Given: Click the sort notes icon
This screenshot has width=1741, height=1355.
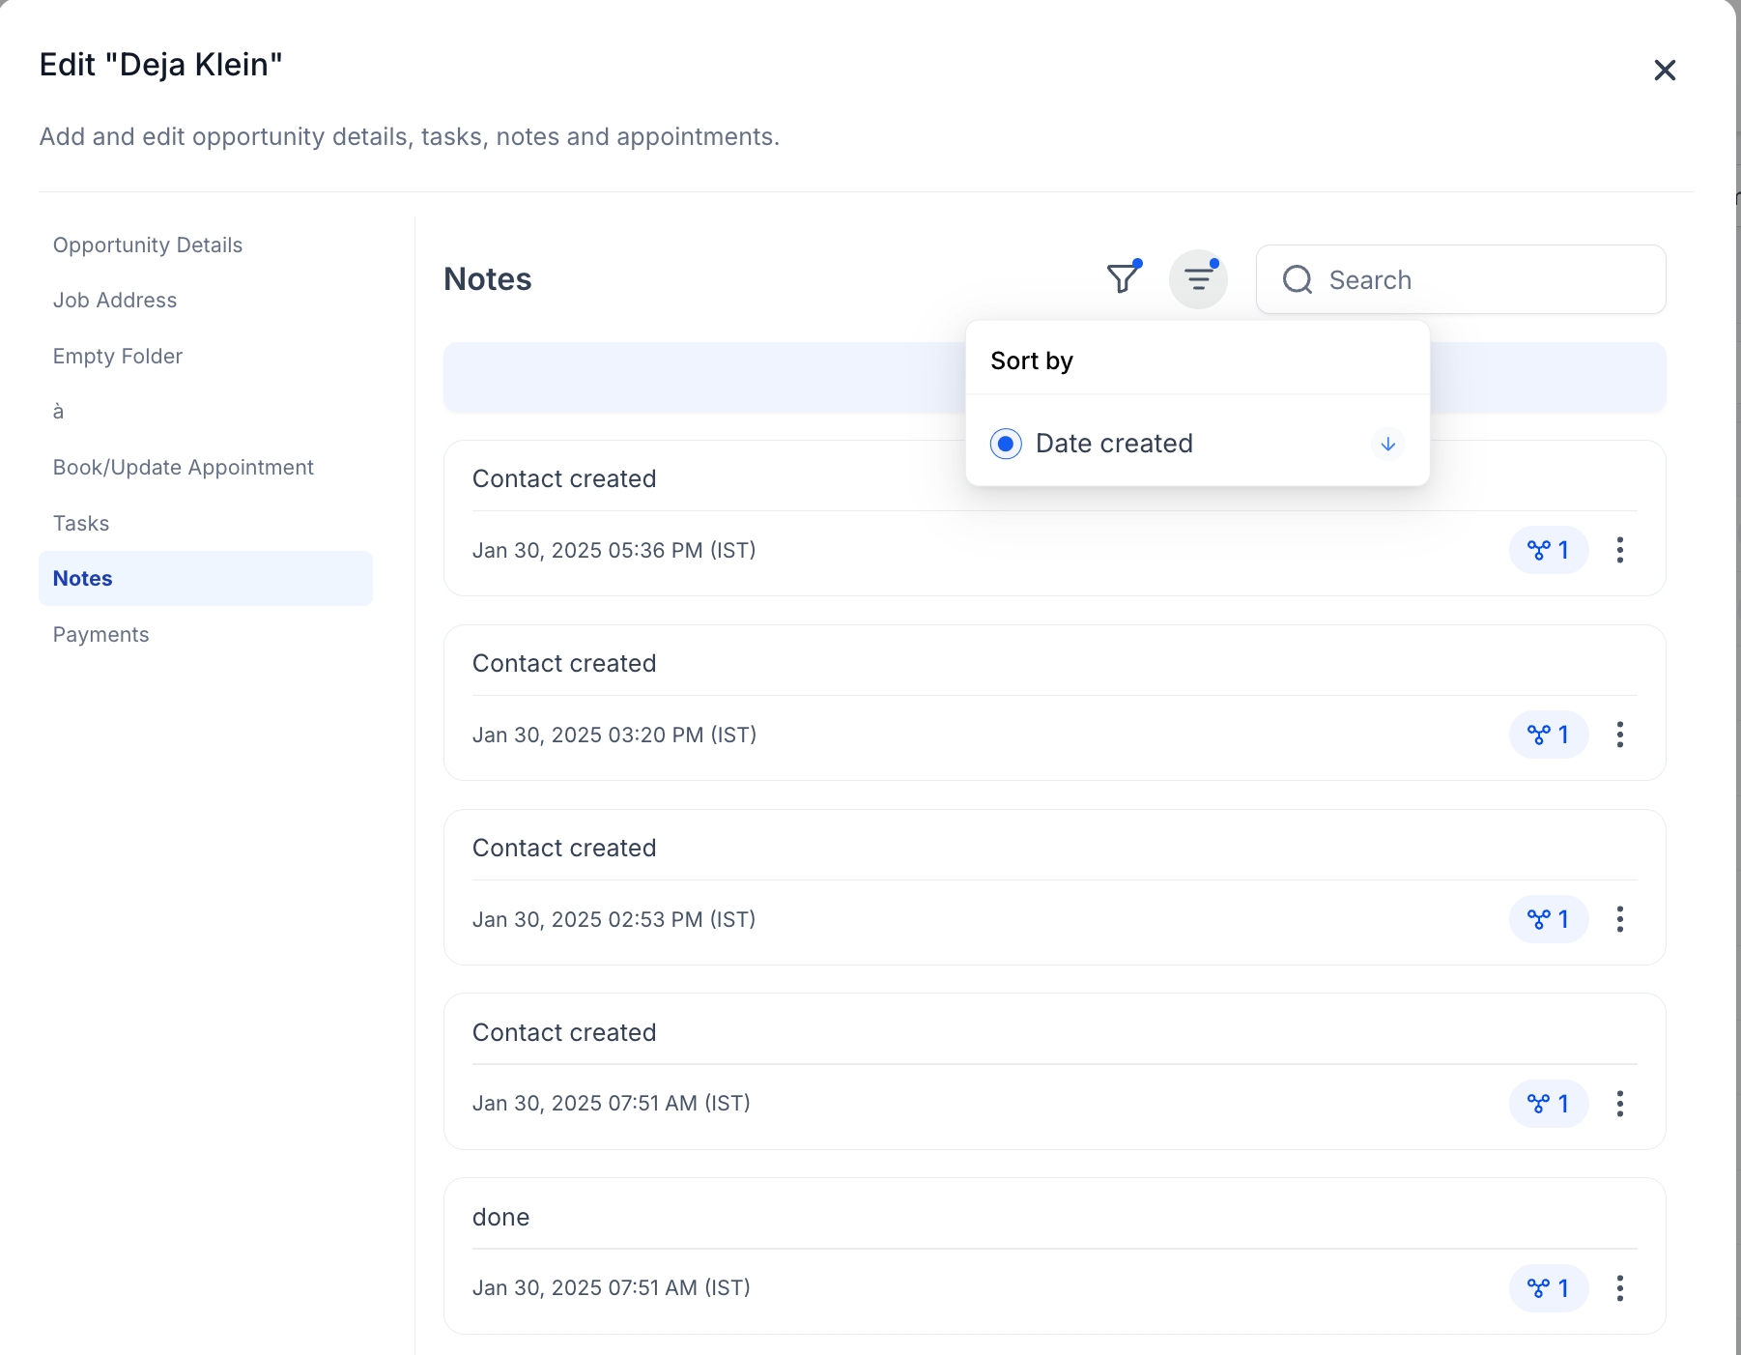Looking at the screenshot, I should [1198, 279].
